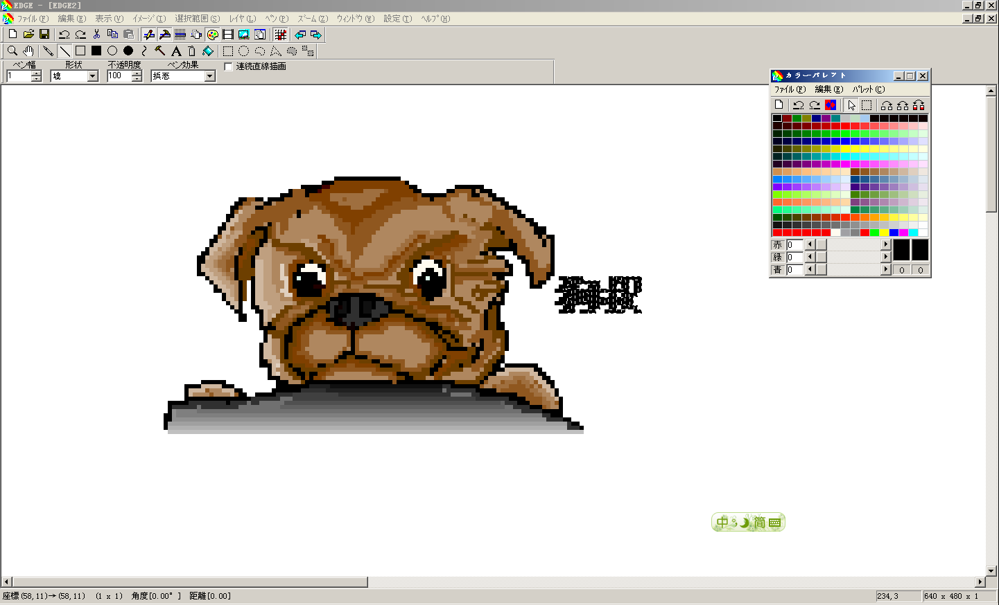Create a new file from the main toolbar

[x=12, y=34]
